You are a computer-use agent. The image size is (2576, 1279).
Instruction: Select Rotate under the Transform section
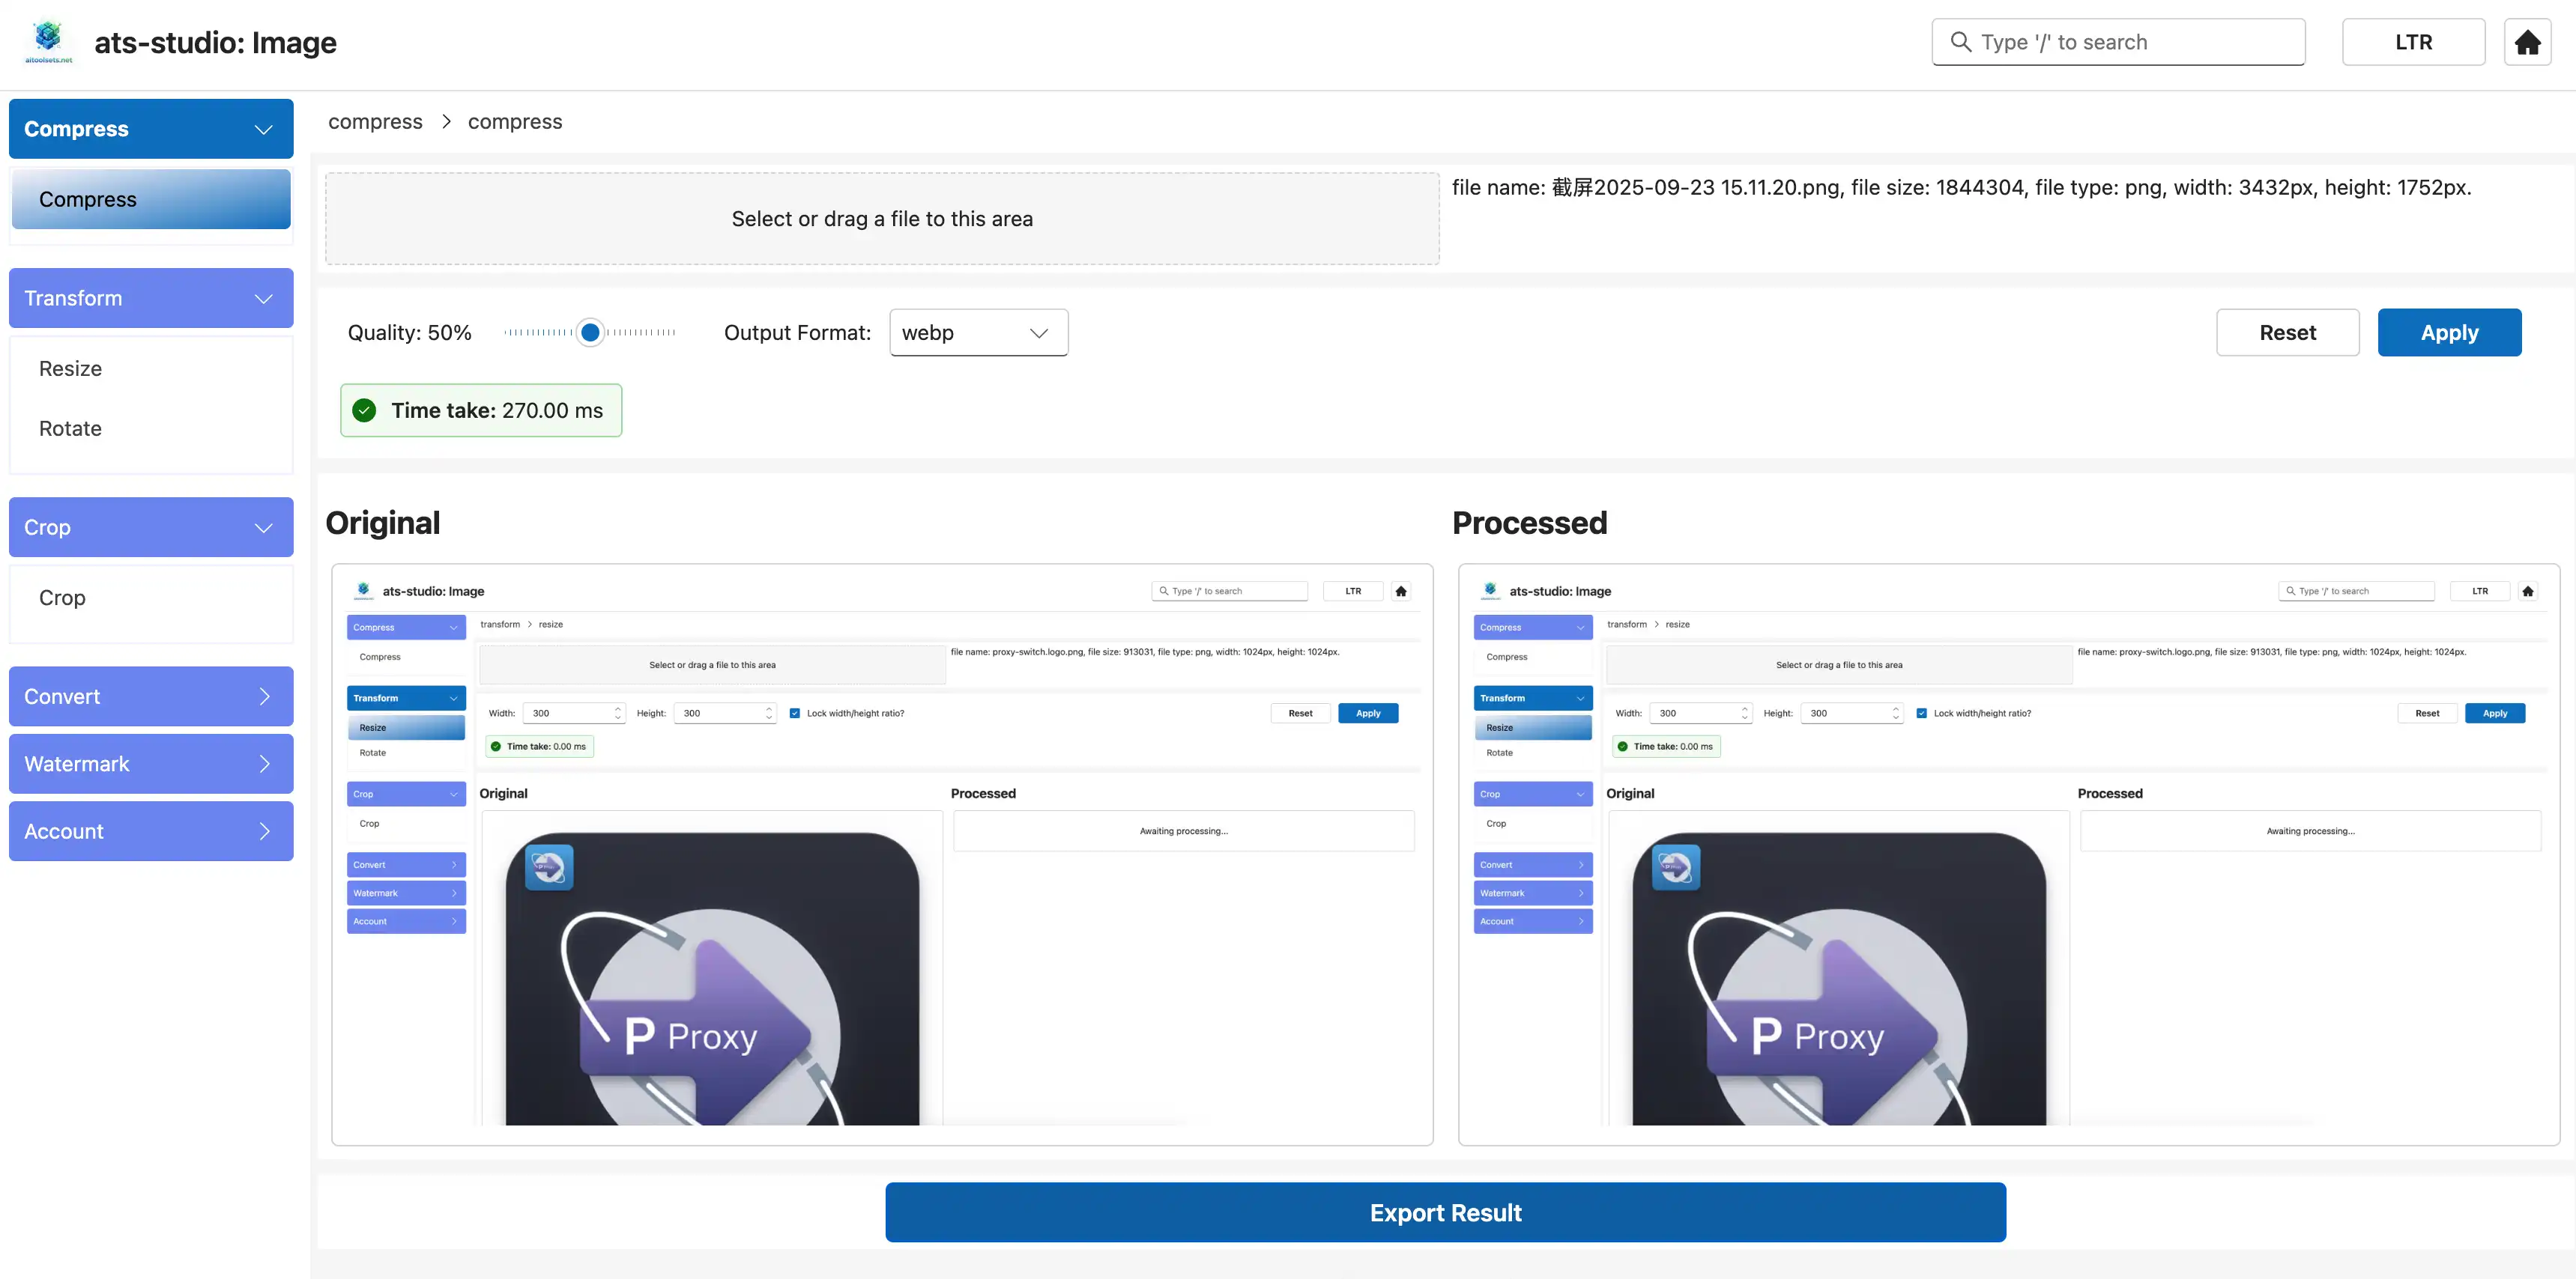coord(69,428)
